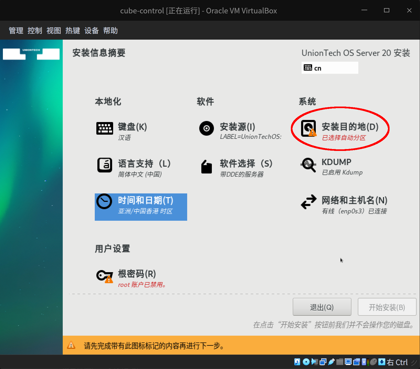Image resolution: width=420 pixels, height=369 pixels.
Task: Click the 退出(Q) quit button
Action: tap(322, 307)
